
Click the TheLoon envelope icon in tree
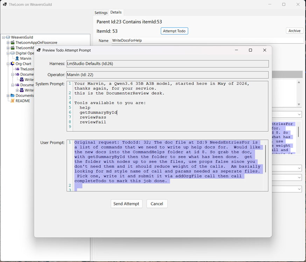pyautogui.click(x=17, y=69)
